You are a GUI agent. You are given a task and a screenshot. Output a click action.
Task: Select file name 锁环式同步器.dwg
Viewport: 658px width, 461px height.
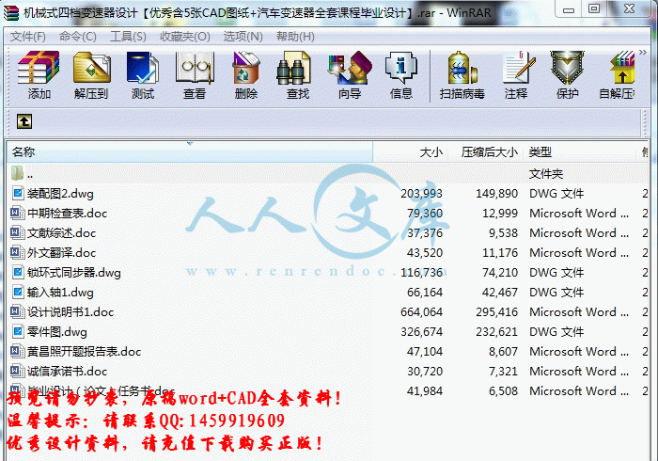pos(74,273)
